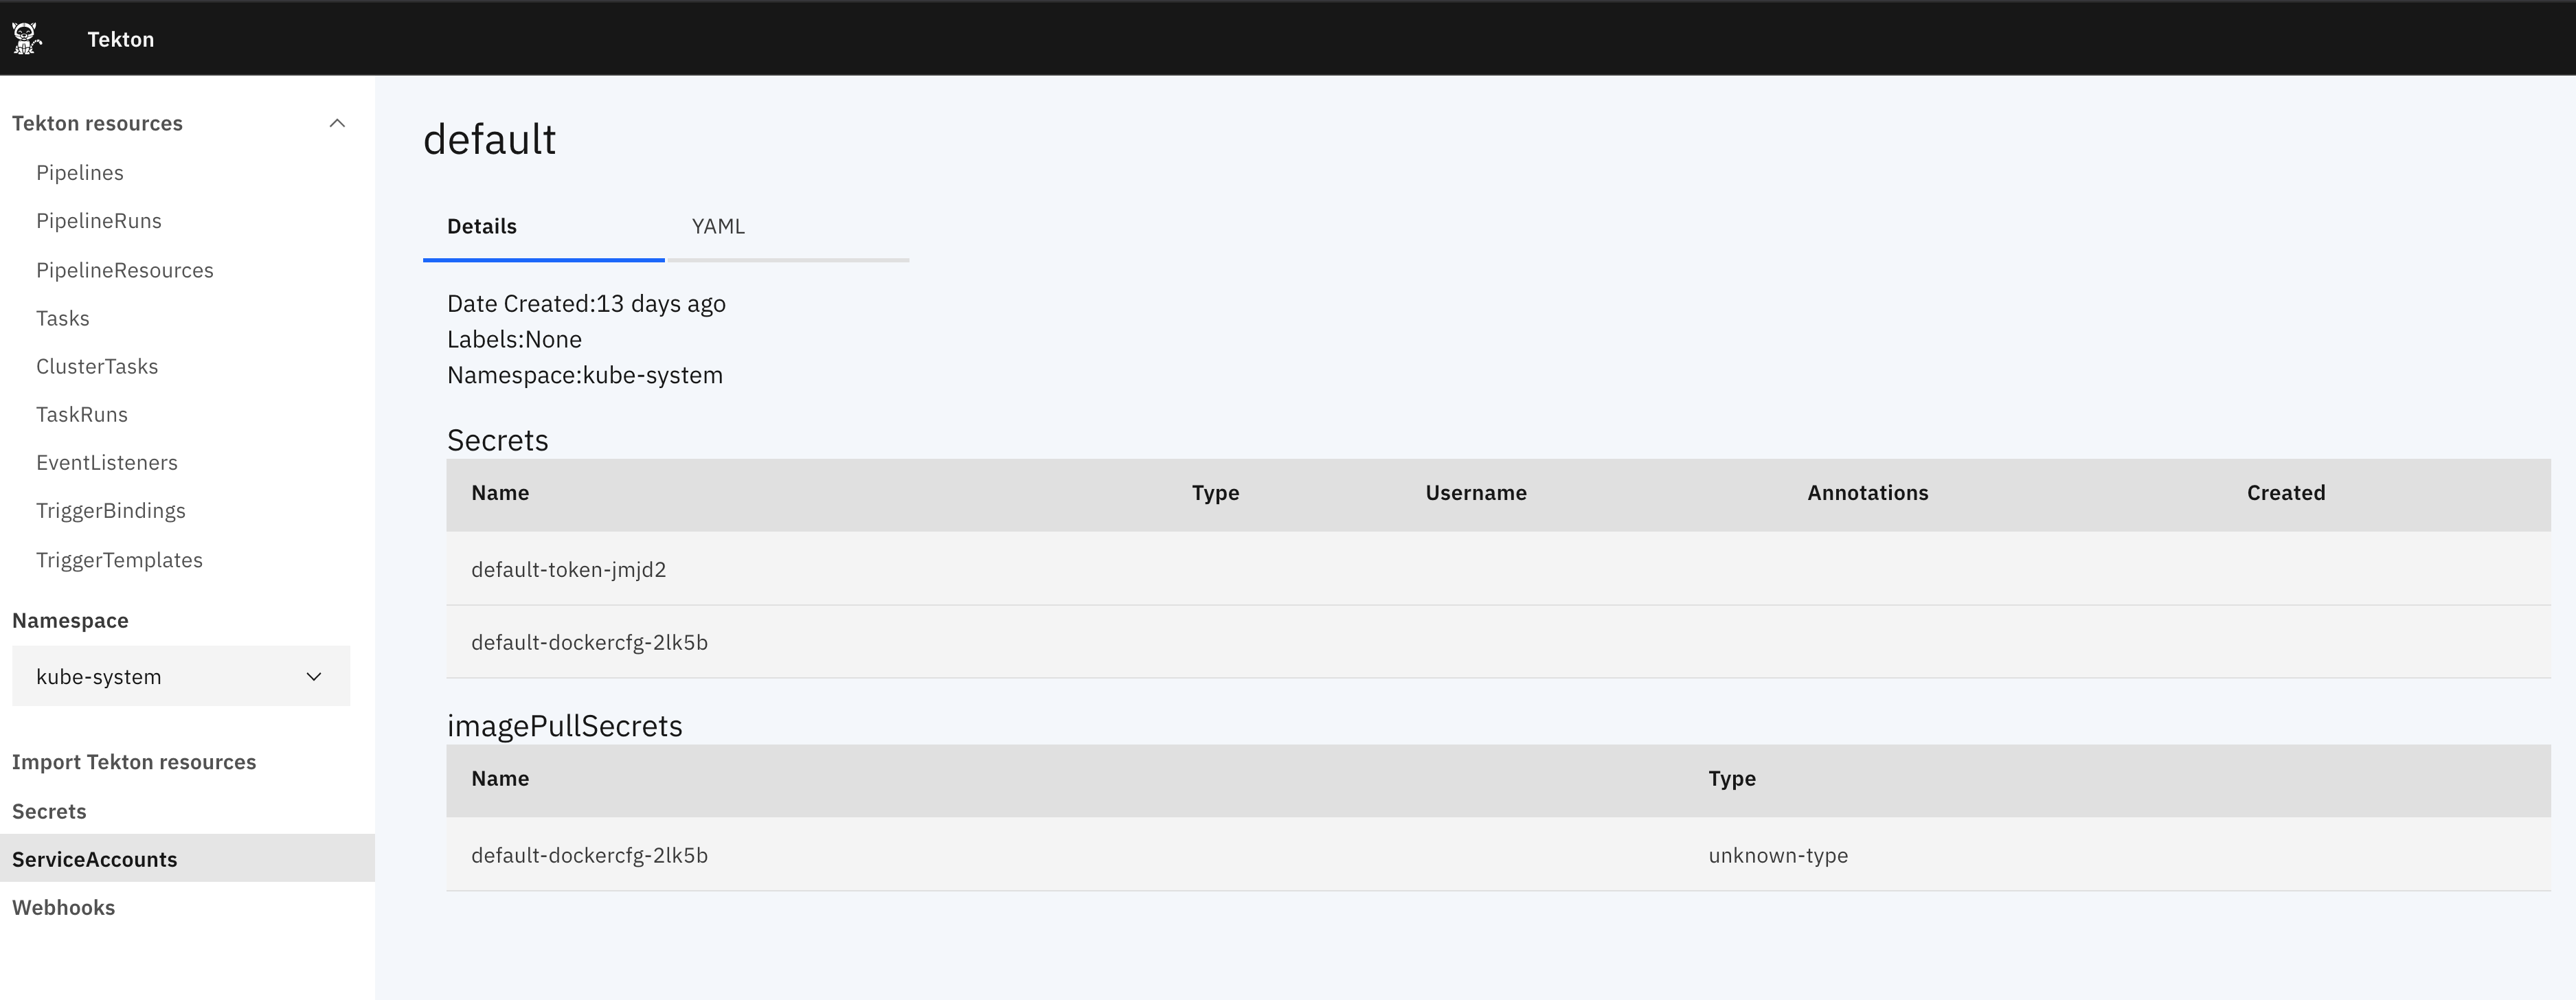Open TriggerBindings
The height and width of the screenshot is (1000, 2576).
pos(111,510)
